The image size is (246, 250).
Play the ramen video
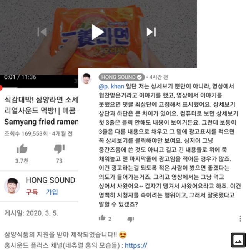pyautogui.click(x=98, y=32)
